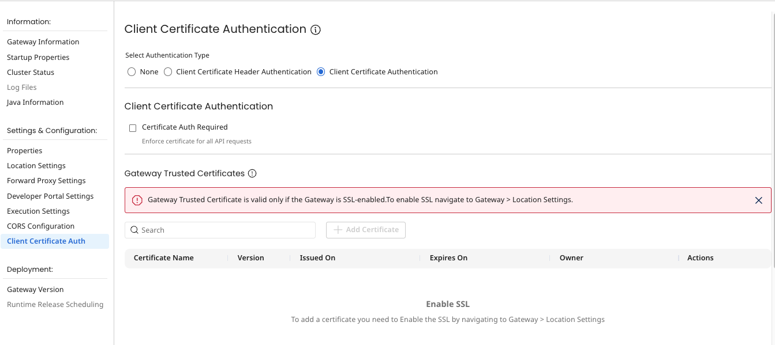775x345 pixels.
Task: Open the Java Information section
Action: point(35,102)
